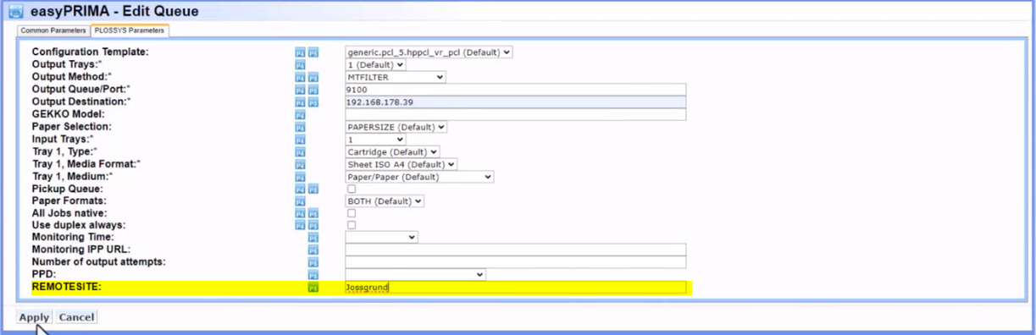Click the P4 icon beside Input Trays
Screen dimensions: 1036x335
[x=300, y=140]
